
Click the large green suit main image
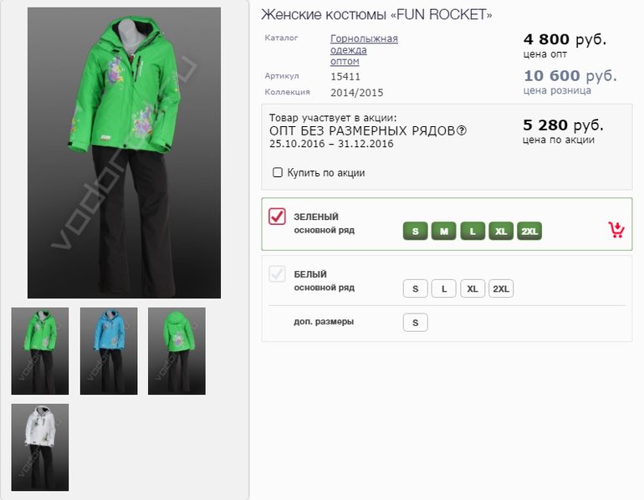pos(124,153)
